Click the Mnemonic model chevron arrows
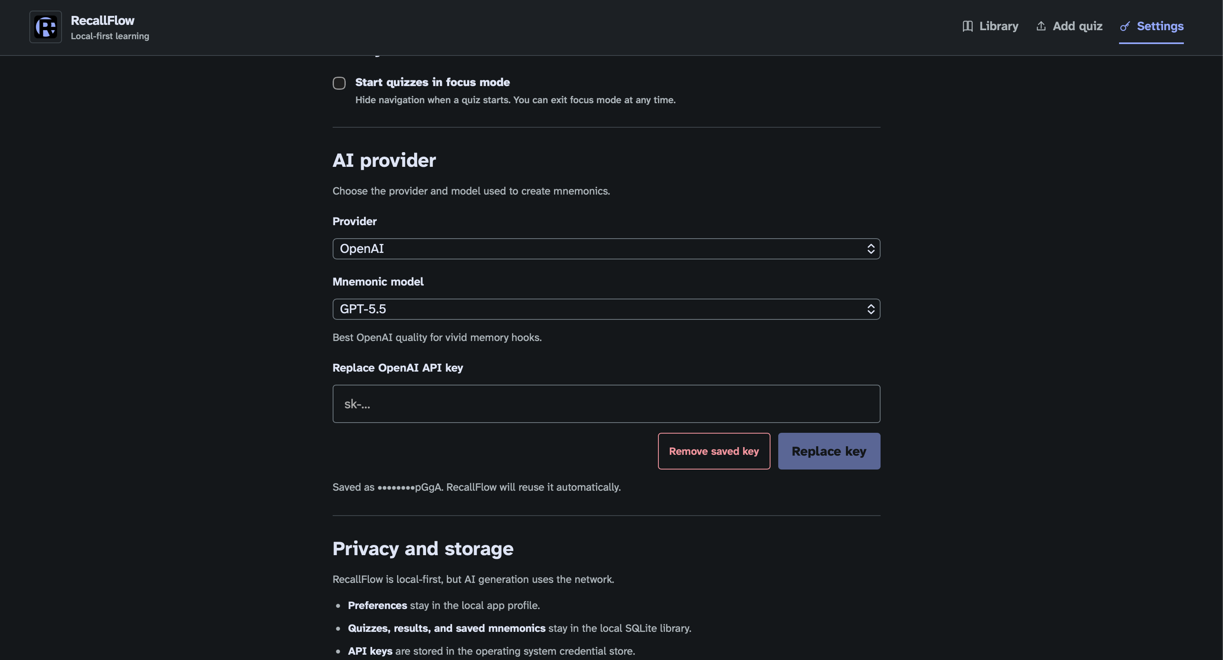The image size is (1223, 660). click(871, 309)
